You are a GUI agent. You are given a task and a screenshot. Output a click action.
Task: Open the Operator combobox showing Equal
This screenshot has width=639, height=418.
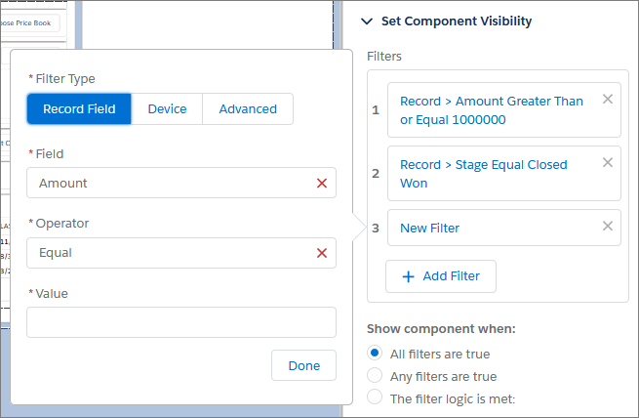pyautogui.click(x=171, y=253)
